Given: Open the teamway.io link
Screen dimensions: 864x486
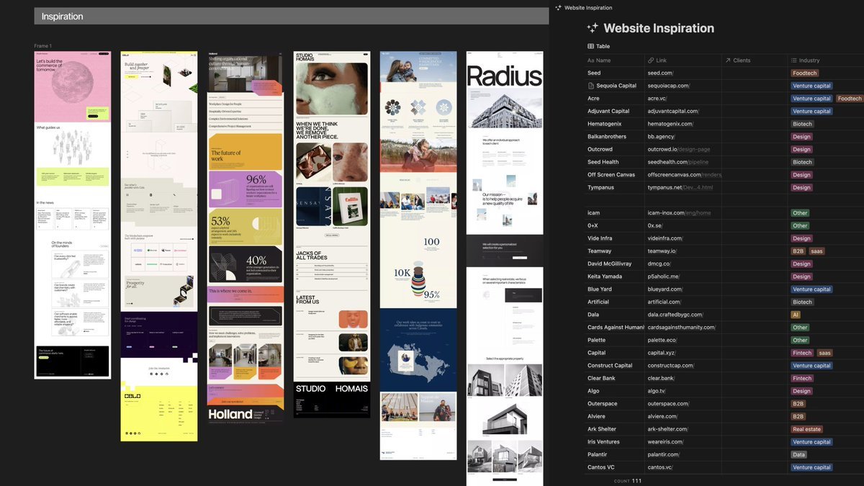Looking at the screenshot, I should pyautogui.click(x=662, y=251).
